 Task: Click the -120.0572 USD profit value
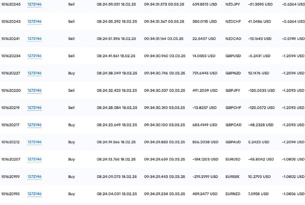(262, 108)
